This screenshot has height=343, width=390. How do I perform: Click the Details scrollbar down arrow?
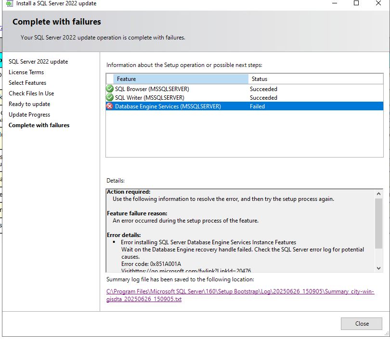[378, 268]
